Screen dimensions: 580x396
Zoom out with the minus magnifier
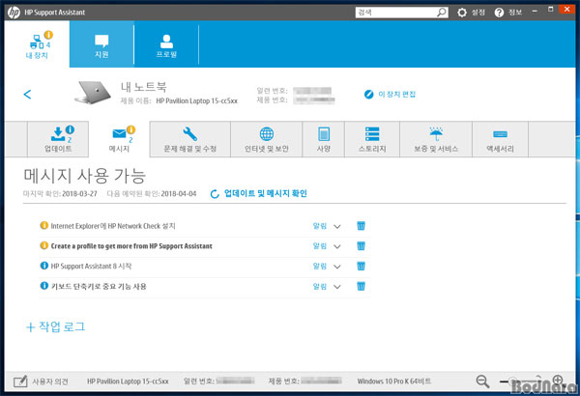(x=482, y=382)
